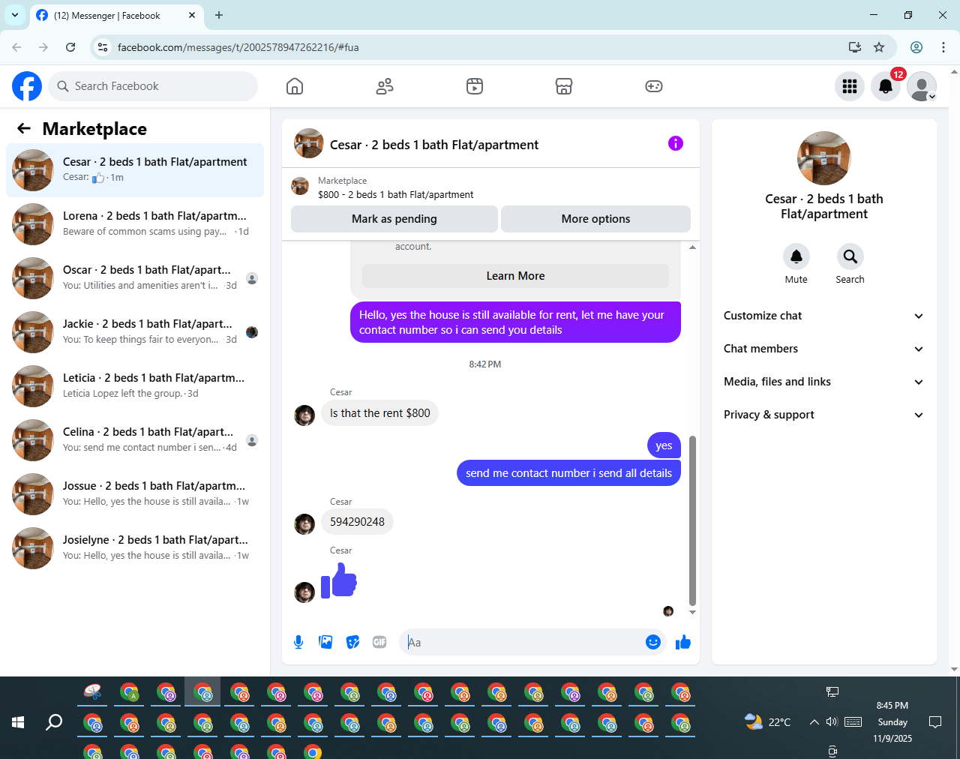Screen dimensions: 960x759
Task: Reload the browser page
Action: point(70,47)
